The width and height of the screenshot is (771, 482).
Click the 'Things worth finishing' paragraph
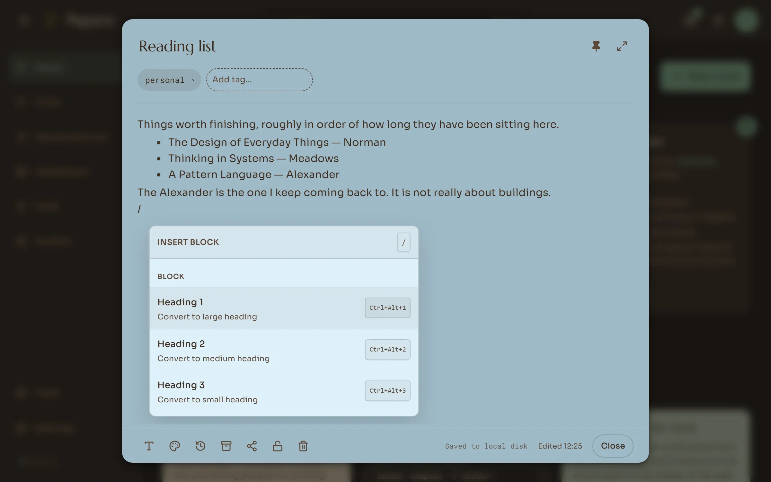[348, 124]
